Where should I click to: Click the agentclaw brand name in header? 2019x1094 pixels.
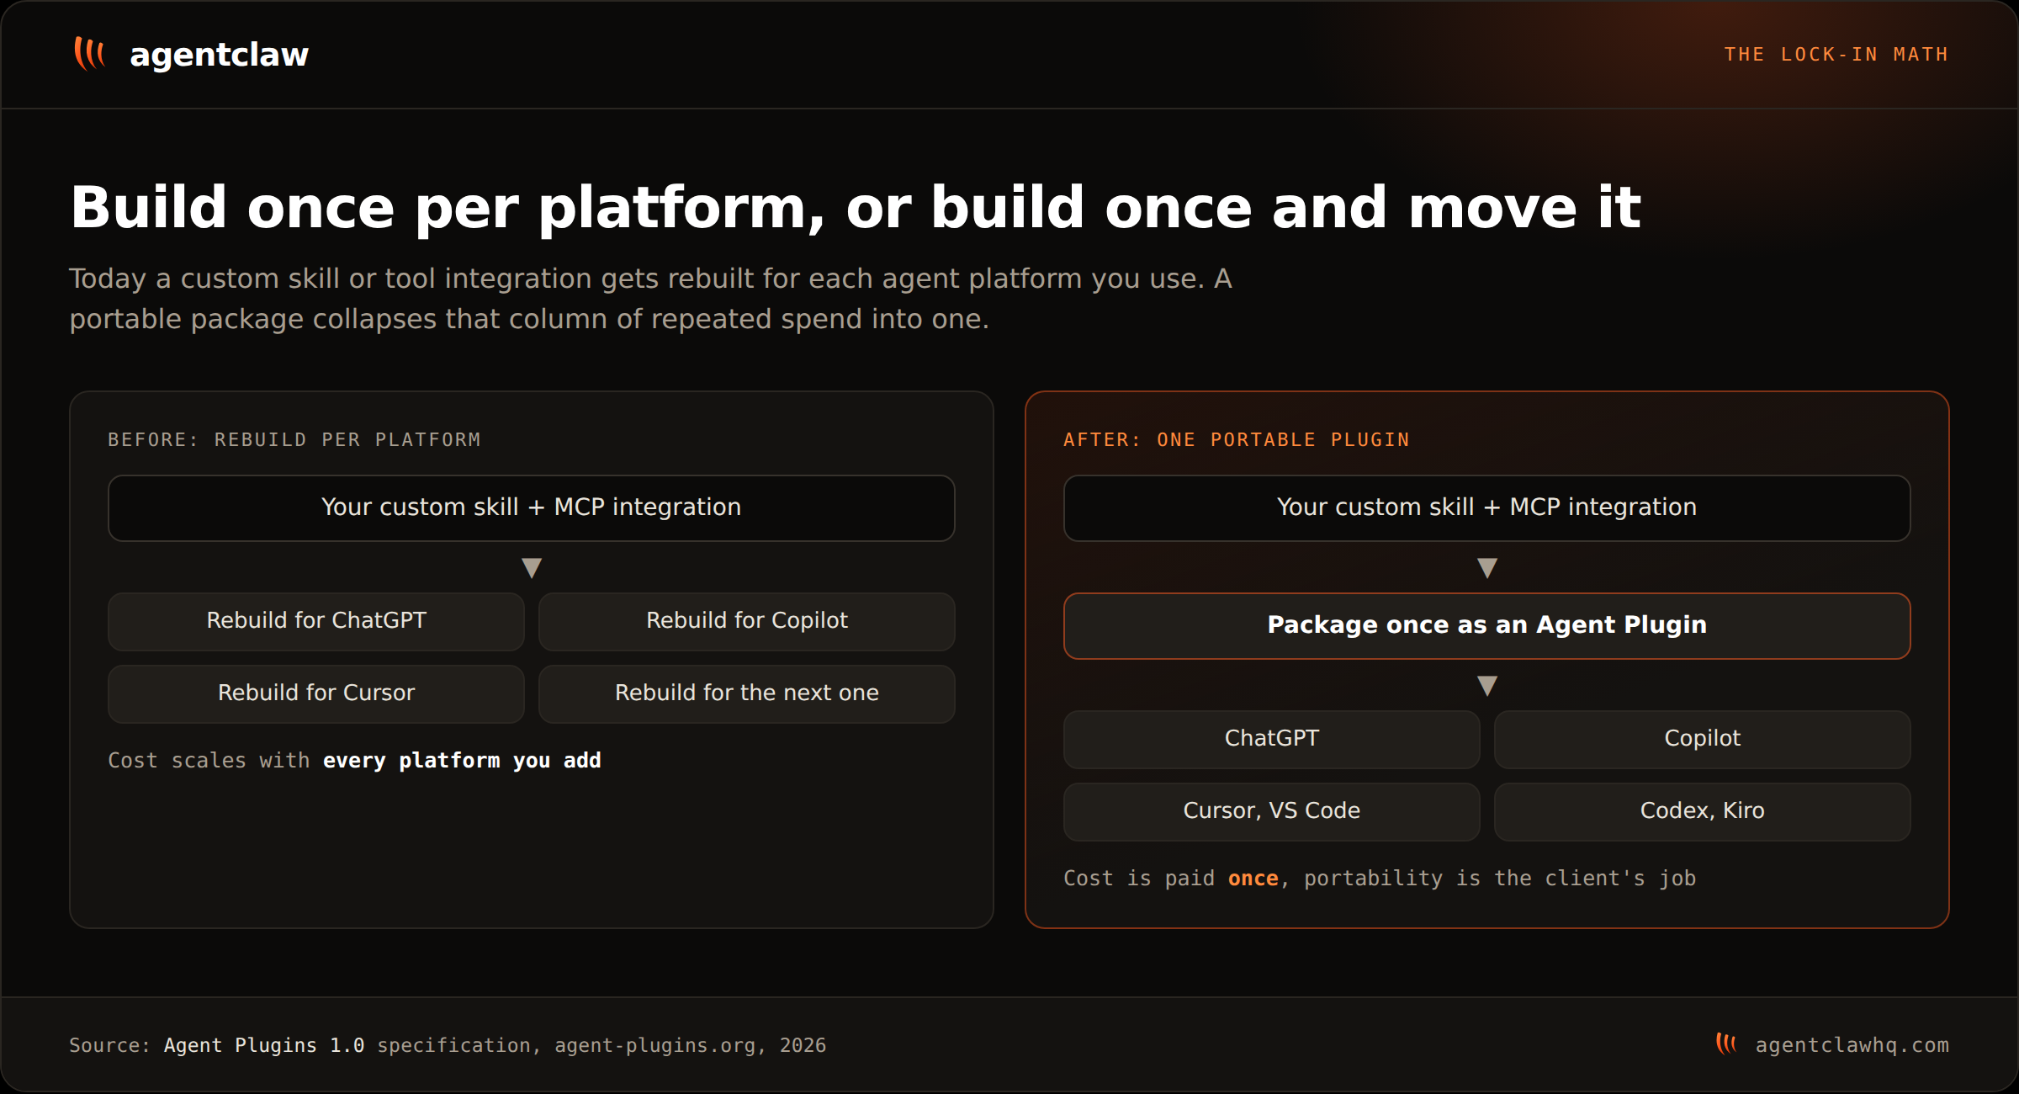pos(220,55)
